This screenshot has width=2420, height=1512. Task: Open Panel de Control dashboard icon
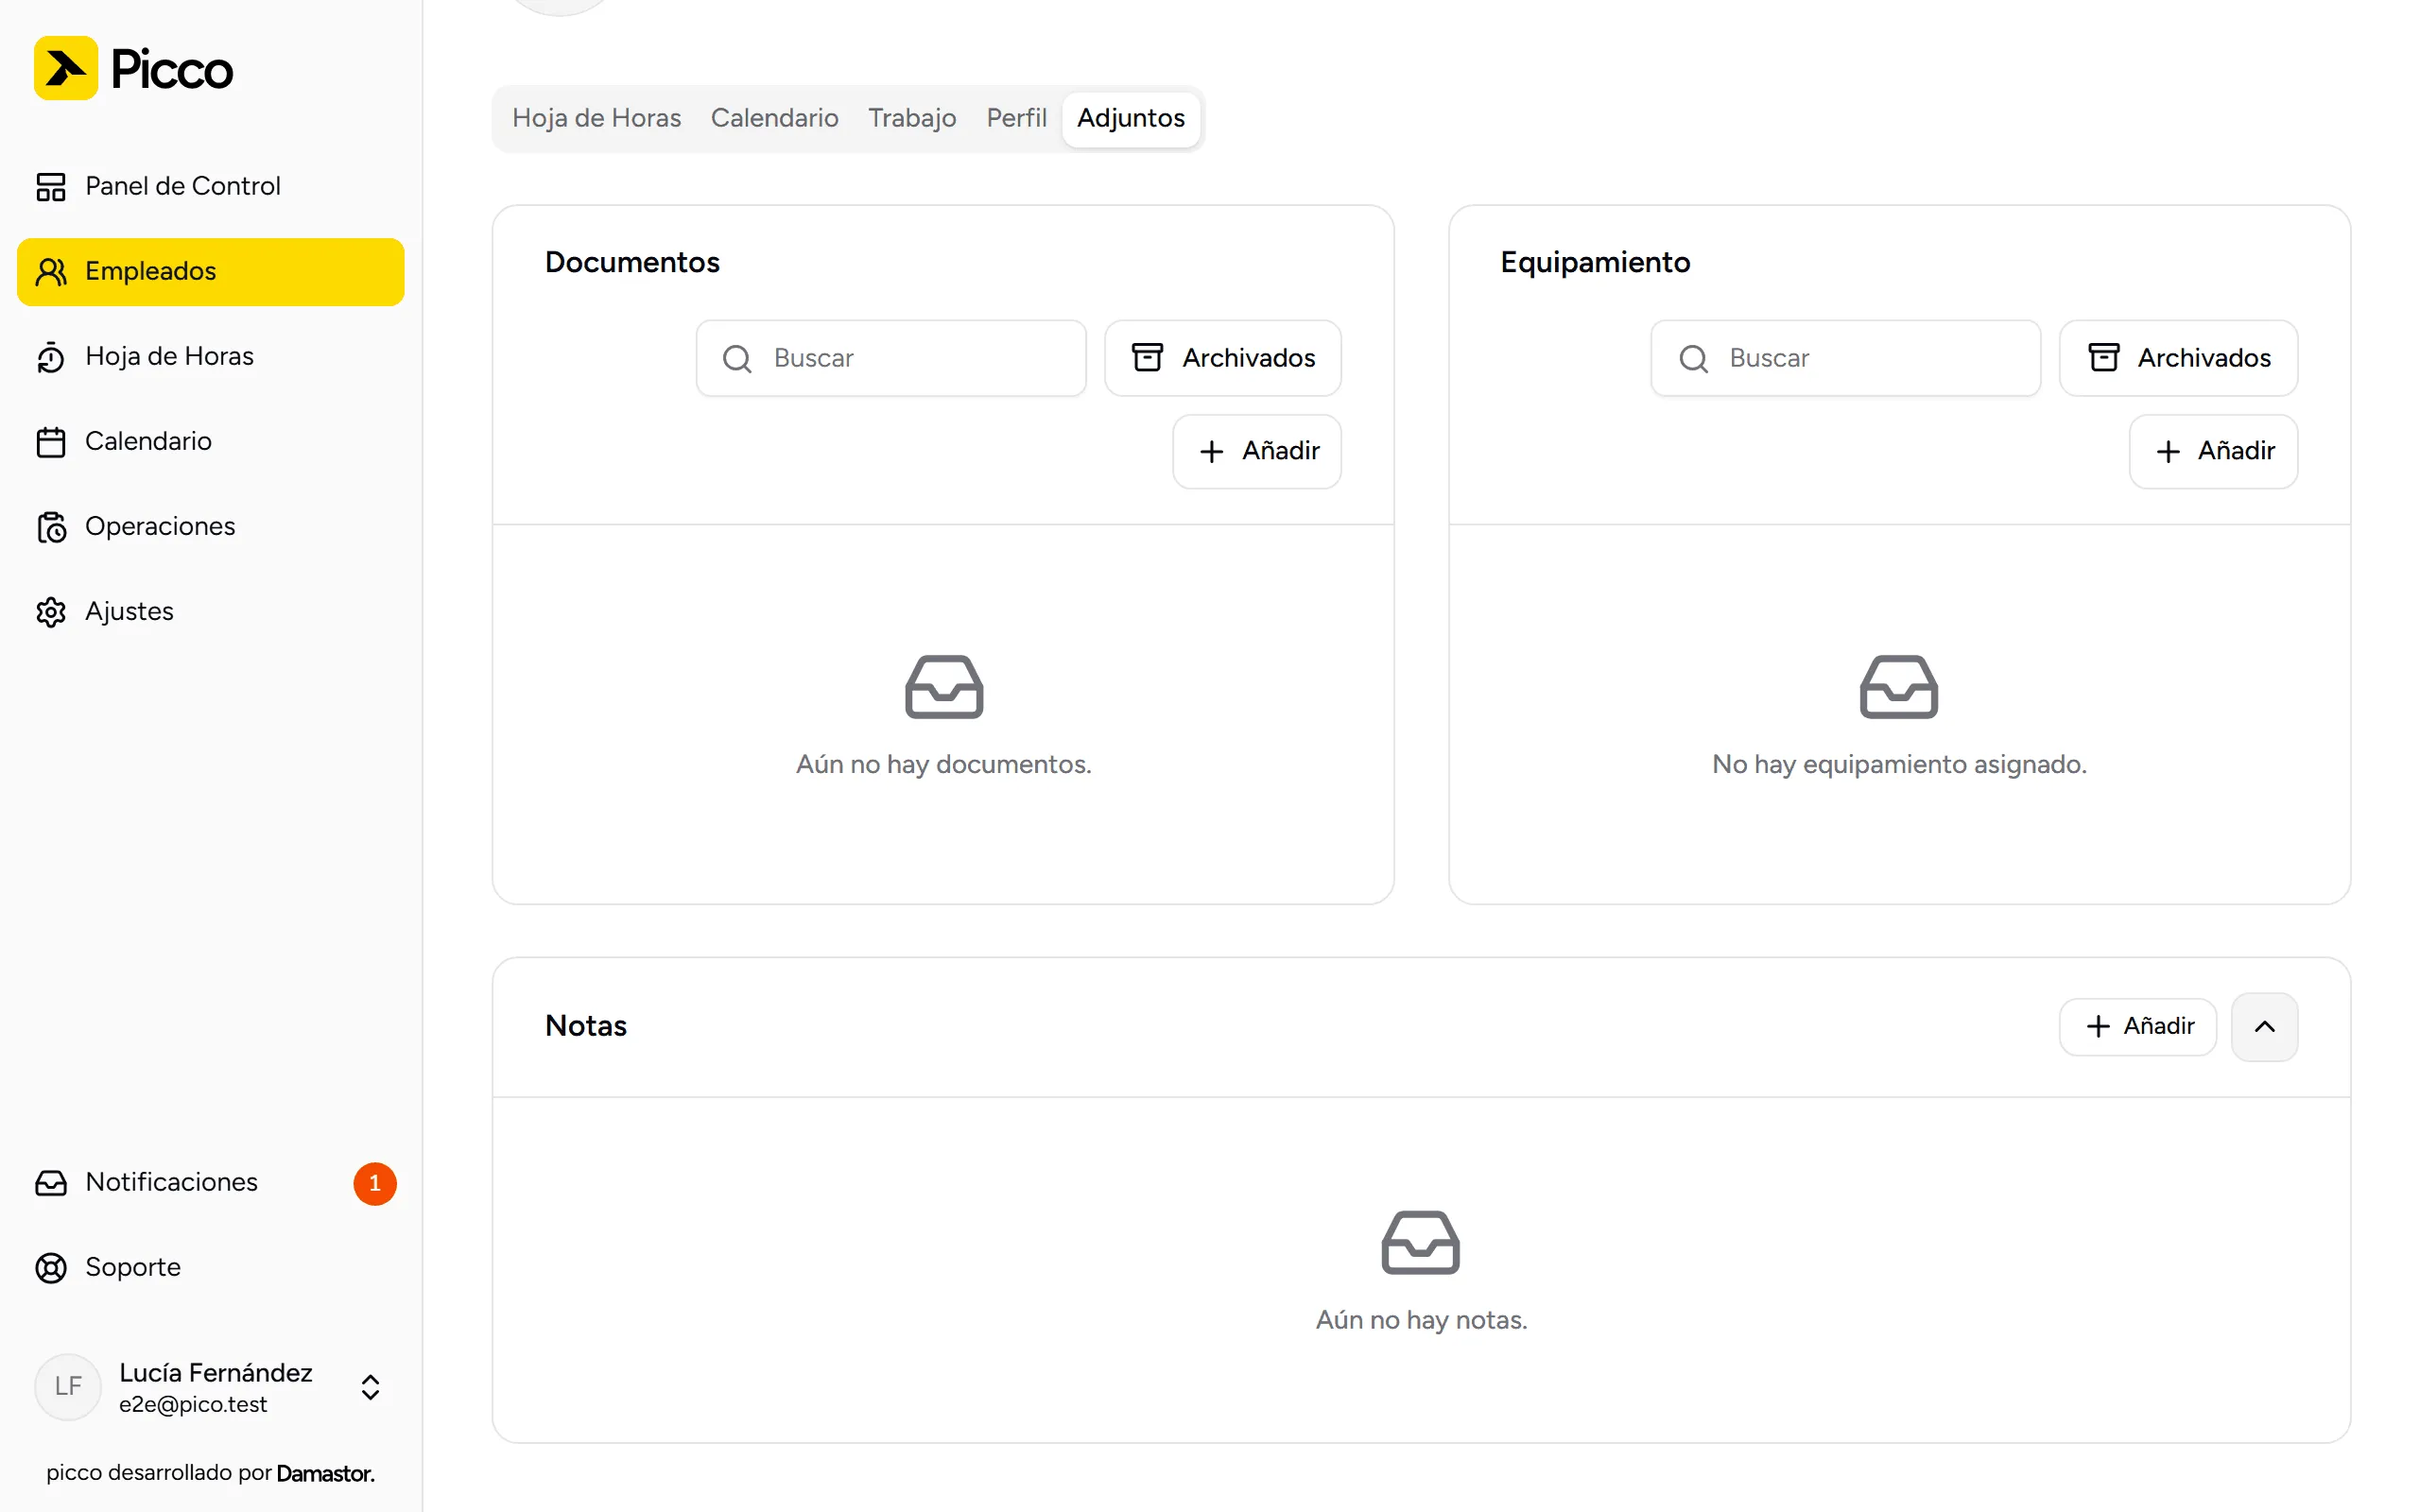51,187
